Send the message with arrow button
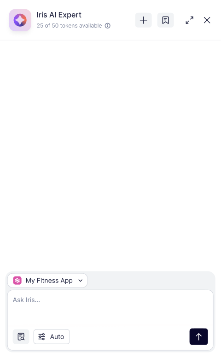The image size is (221, 358). coord(198,336)
